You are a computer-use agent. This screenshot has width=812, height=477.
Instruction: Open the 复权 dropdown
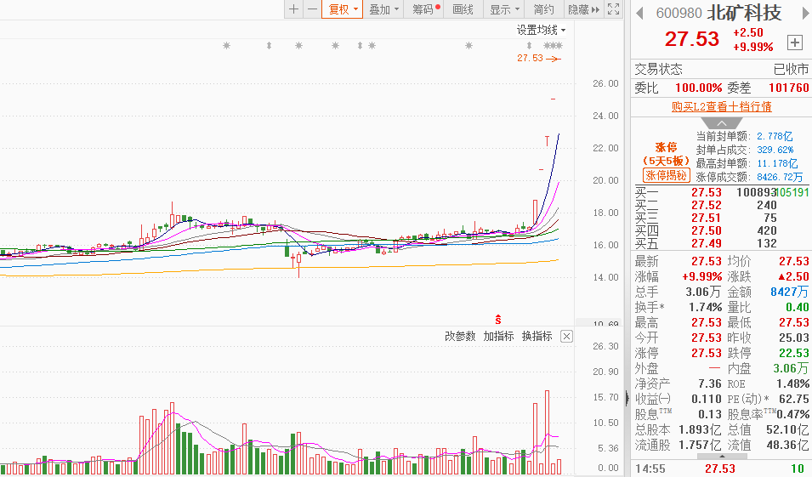(343, 9)
